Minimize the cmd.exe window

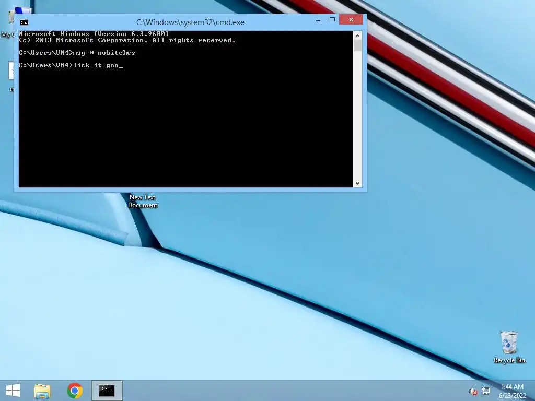tap(318, 20)
